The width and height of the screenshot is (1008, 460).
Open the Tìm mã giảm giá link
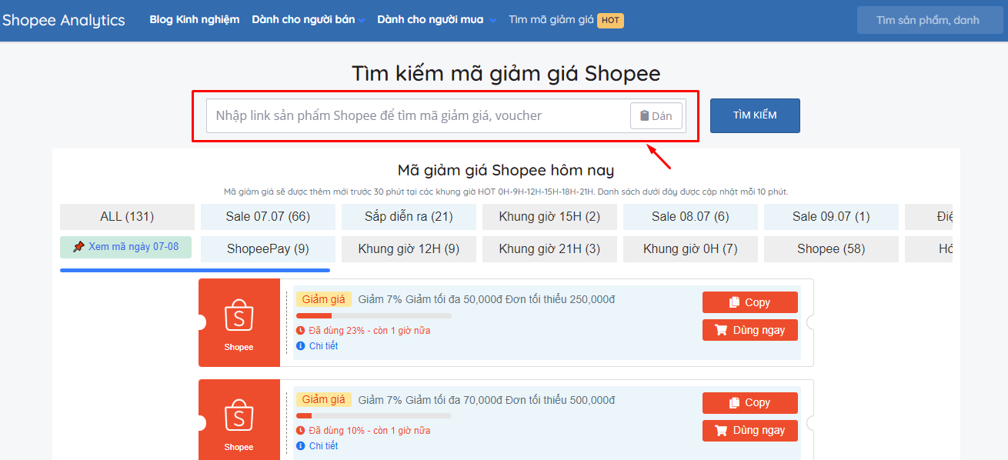coord(551,20)
